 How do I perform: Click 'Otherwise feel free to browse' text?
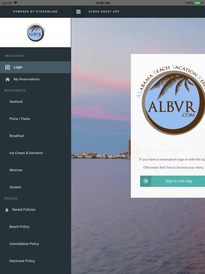coord(173,167)
